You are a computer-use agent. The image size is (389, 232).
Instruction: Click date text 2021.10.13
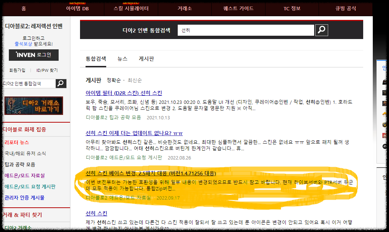click(x=158, y=118)
